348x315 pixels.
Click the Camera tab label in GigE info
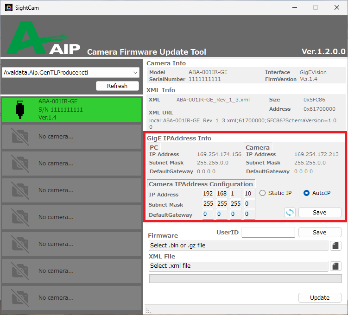(258, 147)
